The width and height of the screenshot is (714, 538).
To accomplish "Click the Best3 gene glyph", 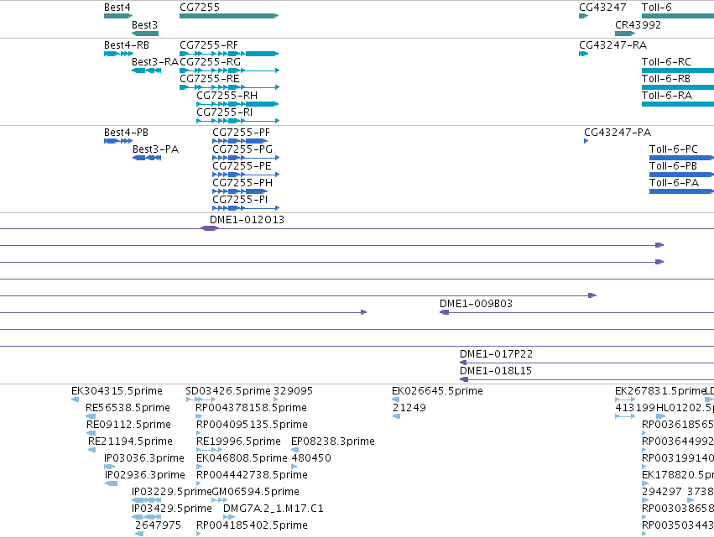I will pyautogui.click(x=145, y=34).
